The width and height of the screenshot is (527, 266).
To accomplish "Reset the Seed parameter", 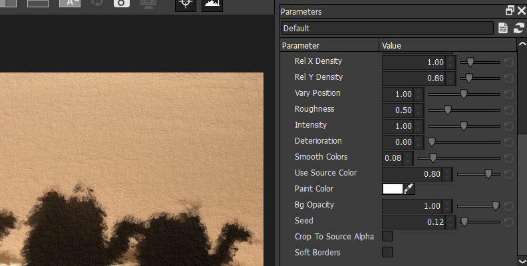I will pos(509,222).
